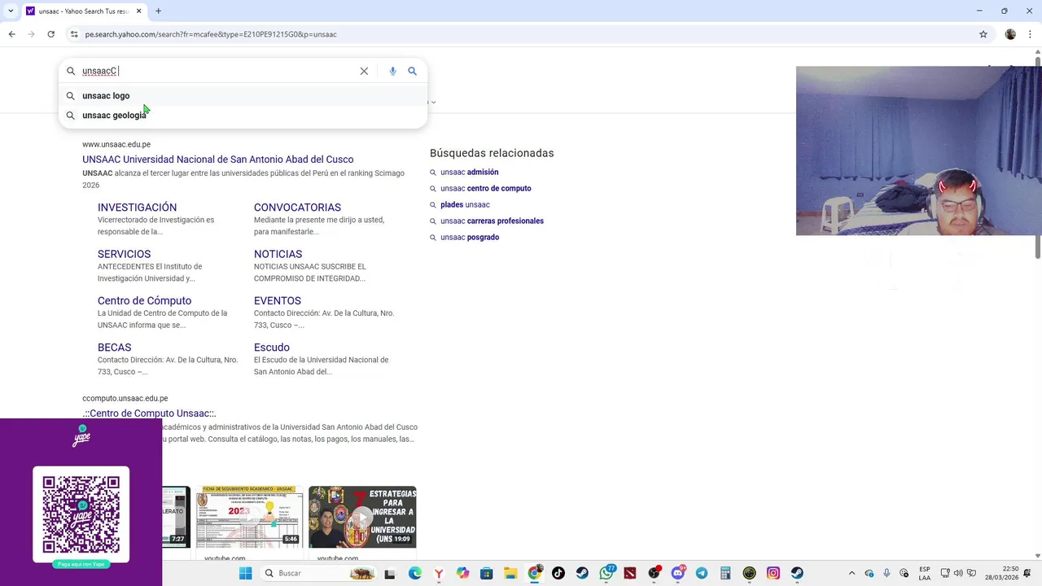The height and width of the screenshot is (586, 1042).
Task: Open the Centro de Cómputo sitelink
Action: point(144,300)
